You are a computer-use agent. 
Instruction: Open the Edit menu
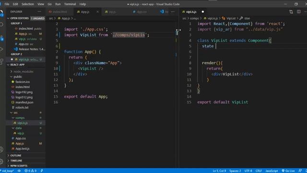pos(15,4)
